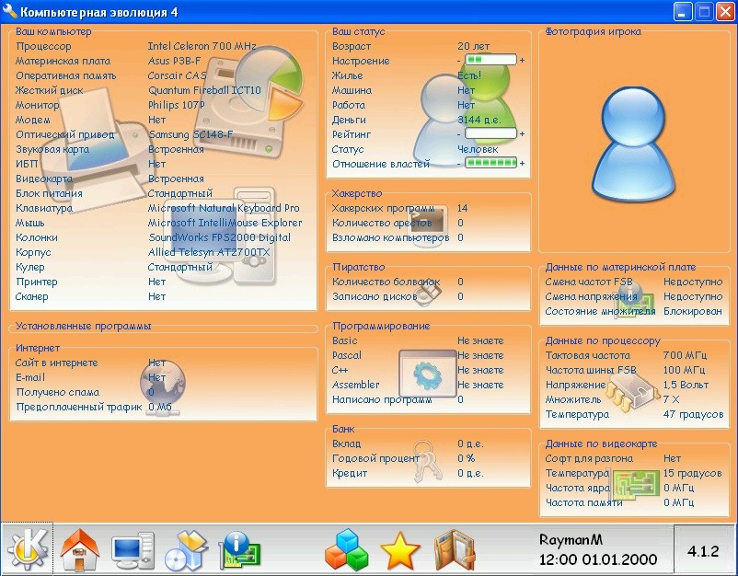
Task: Select Samsung SC148-F optical drive value
Action: (x=190, y=134)
